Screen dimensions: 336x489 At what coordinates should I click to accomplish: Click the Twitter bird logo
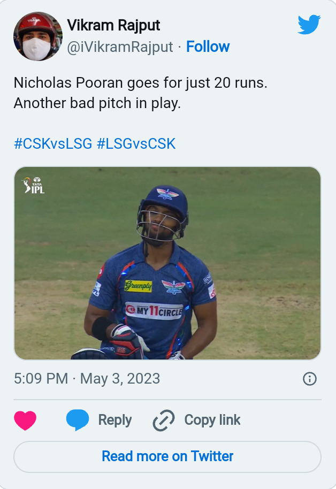tap(309, 25)
